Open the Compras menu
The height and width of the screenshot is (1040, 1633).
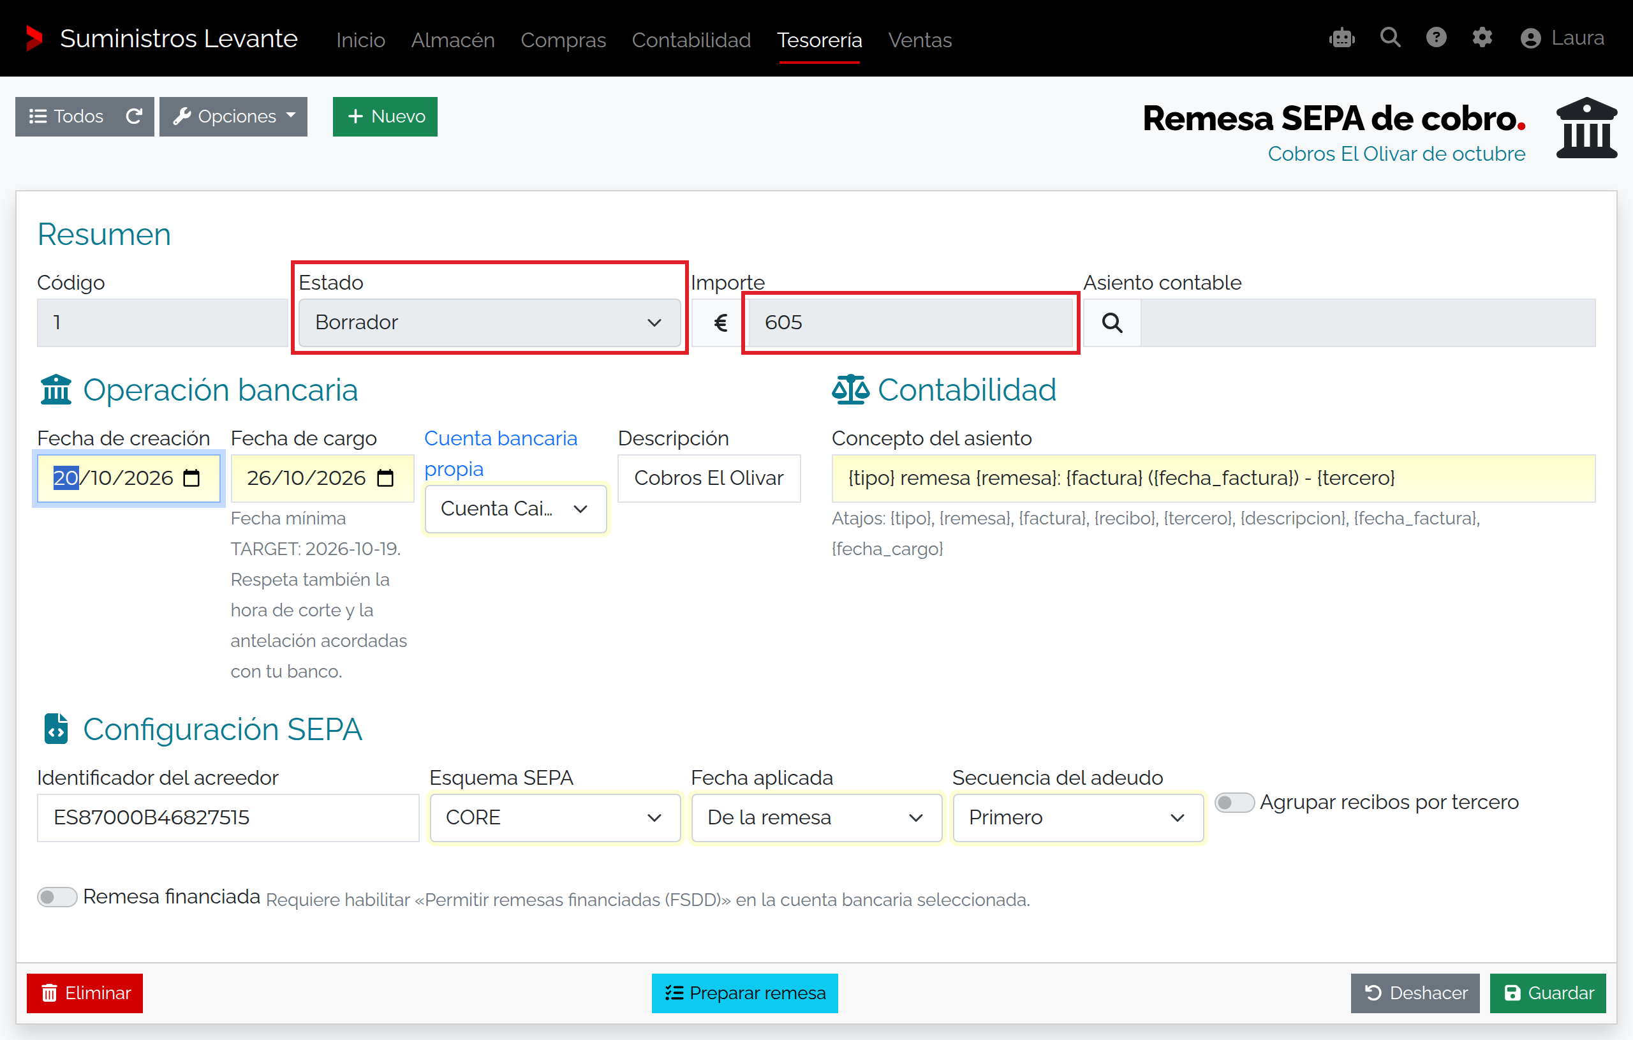tap(563, 40)
